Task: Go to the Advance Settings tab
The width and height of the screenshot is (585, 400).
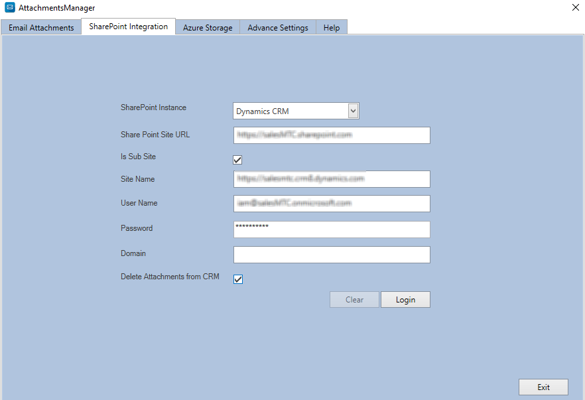Action: [278, 28]
